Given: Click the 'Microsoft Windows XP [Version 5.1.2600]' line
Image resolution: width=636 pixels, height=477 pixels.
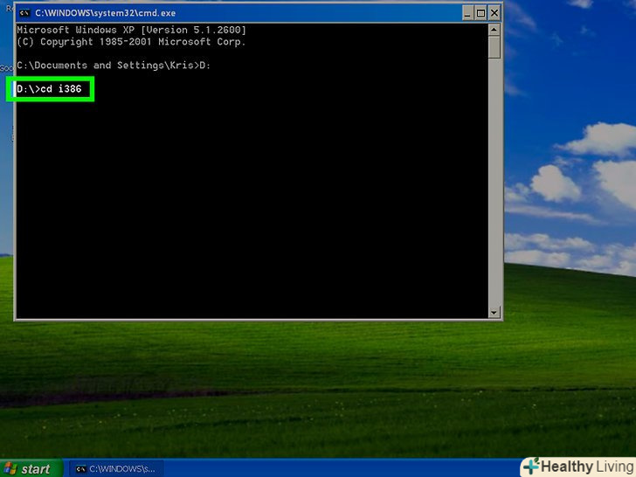Looking at the screenshot, I should point(131,30).
